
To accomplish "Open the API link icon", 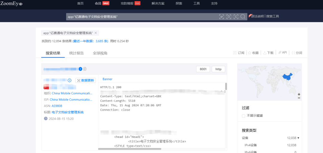I will tap(282, 52).
